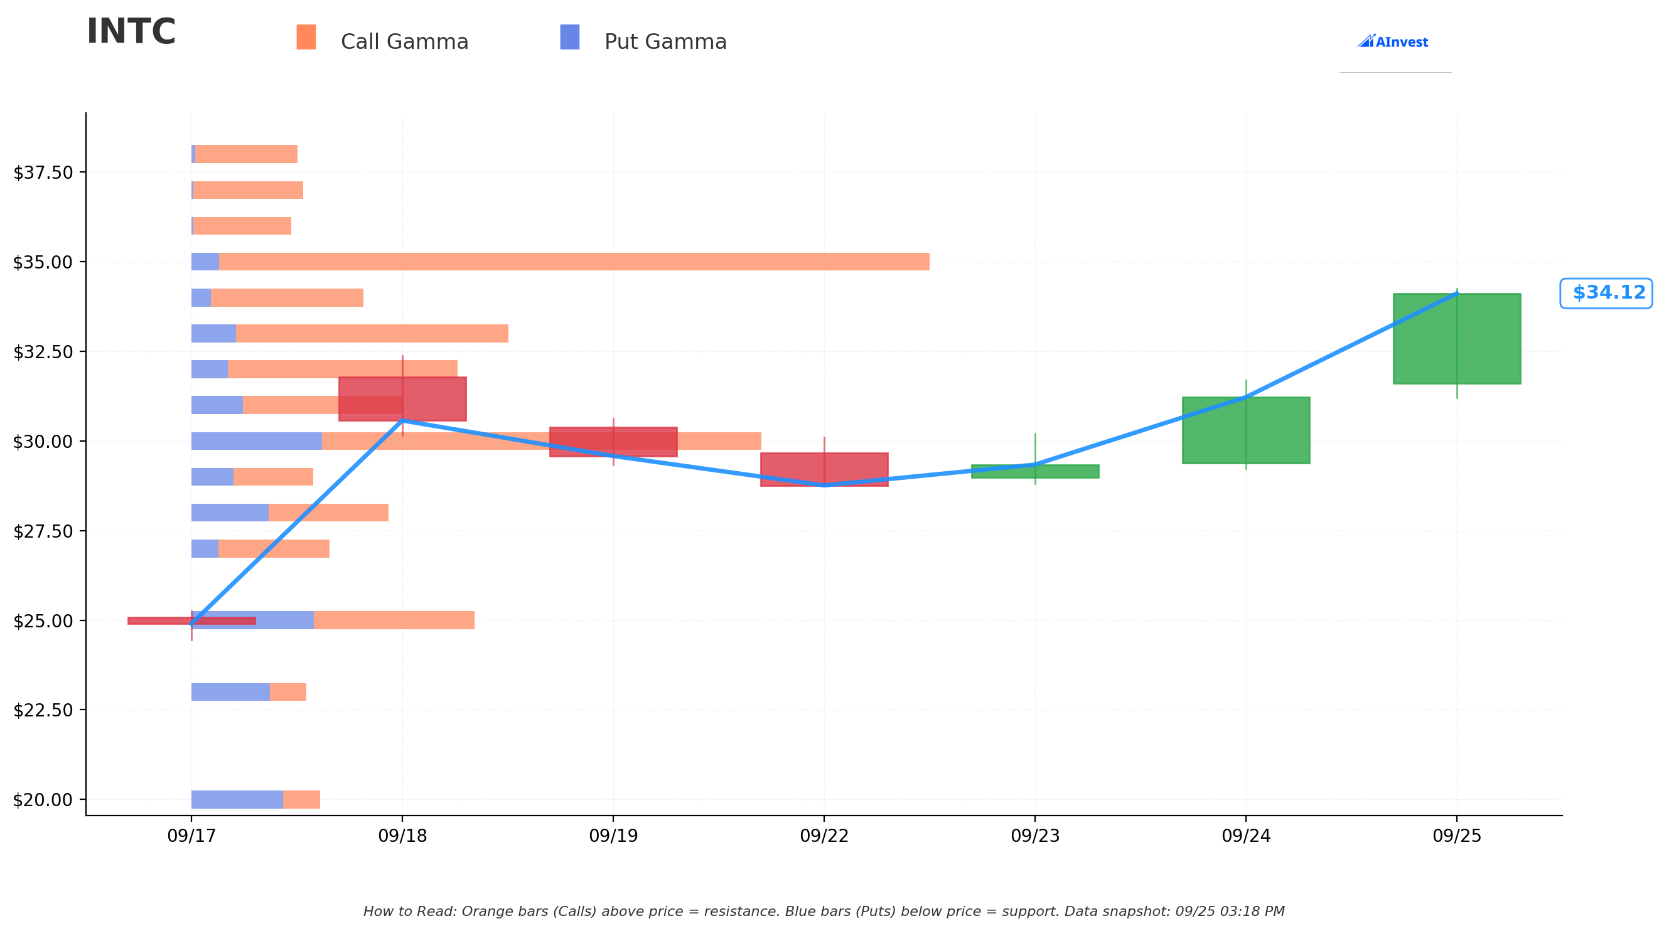This screenshot has height=931, width=1659.
Task: Click the blue put gamma bar at $35.00
Action: click(x=205, y=262)
